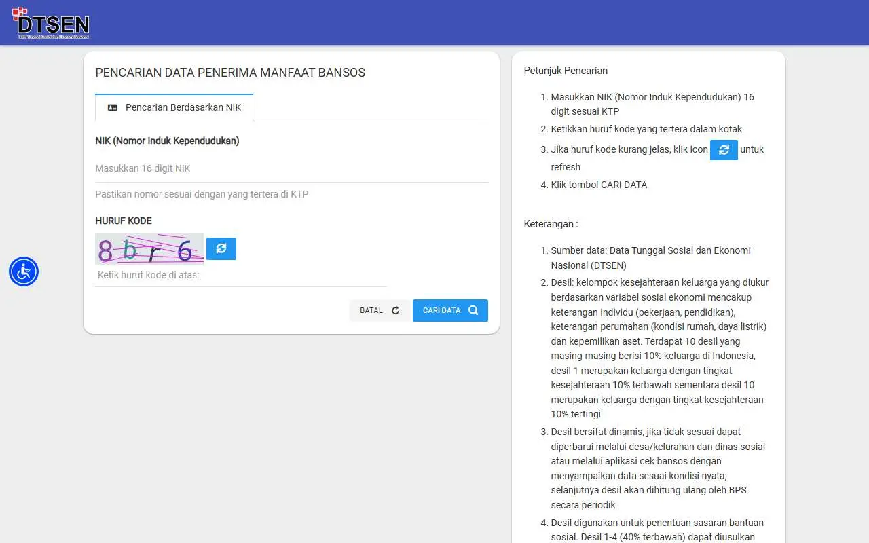869x543 pixels.
Task: Click the magnifier icon on CARI DATA
Action: click(473, 310)
